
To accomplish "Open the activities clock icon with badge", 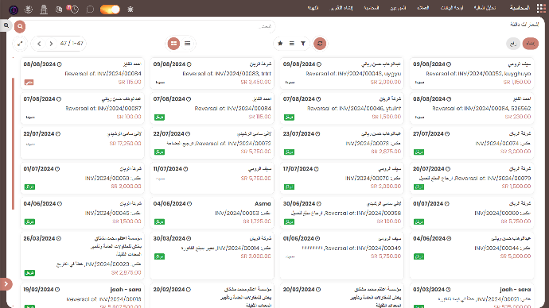I will (x=74, y=9).
